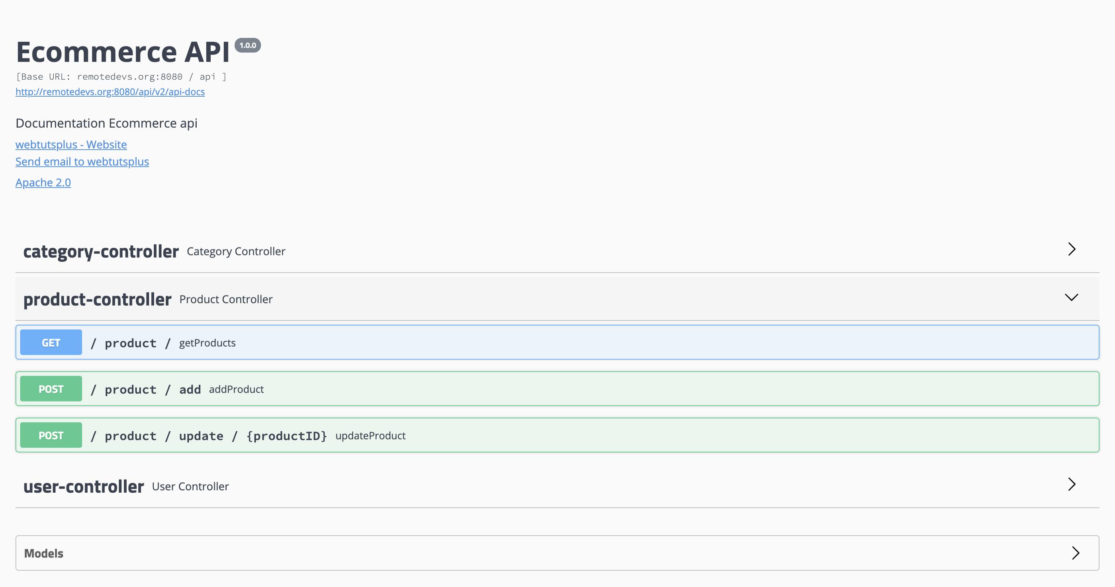Click the API docs URL link

(x=110, y=91)
